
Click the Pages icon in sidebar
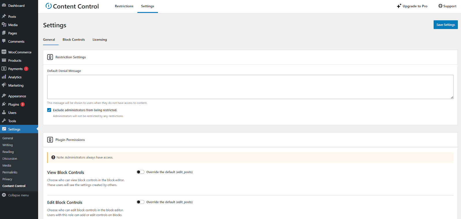point(4,33)
